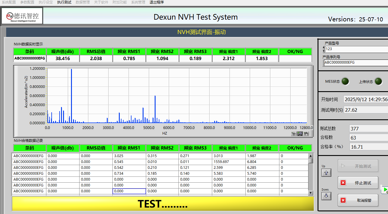Click the 测试总数 value field
The image size is (388, 214).
pos(369,129)
